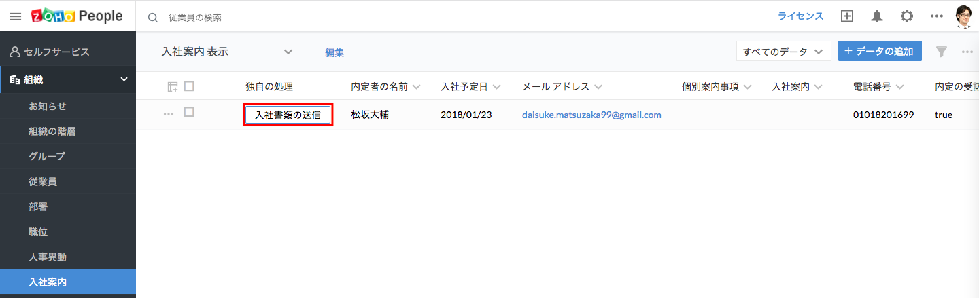Open the hamburger navigation menu
Screen dimensions: 979x298
[x=15, y=16]
